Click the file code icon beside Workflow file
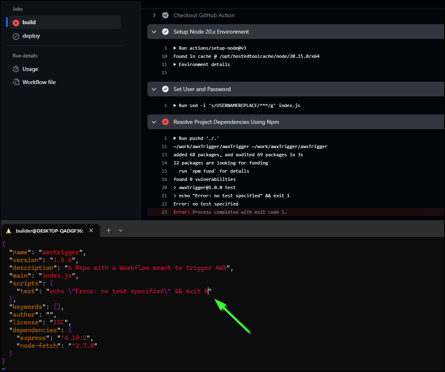Screen dimensions: 445x372 coord(16,82)
